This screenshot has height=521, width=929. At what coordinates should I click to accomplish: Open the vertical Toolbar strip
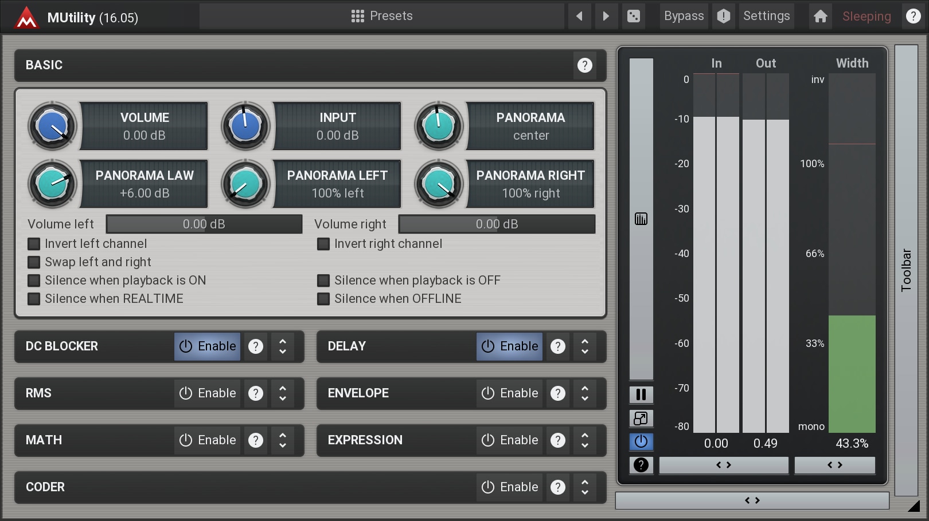pyautogui.click(x=907, y=270)
